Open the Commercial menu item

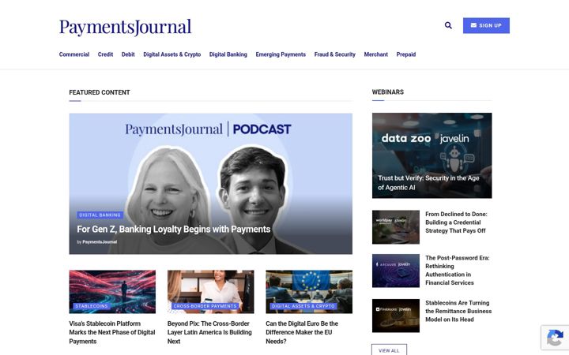[74, 54]
